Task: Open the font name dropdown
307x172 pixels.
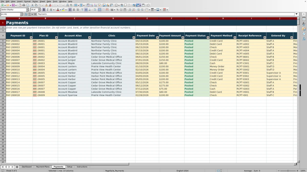Action: pos(27,10)
